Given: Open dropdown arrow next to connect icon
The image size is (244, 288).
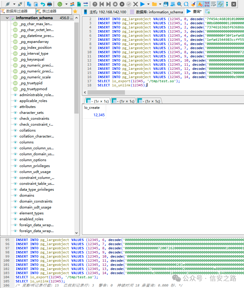Looking at the screenshot, I should tap(14, 4).
